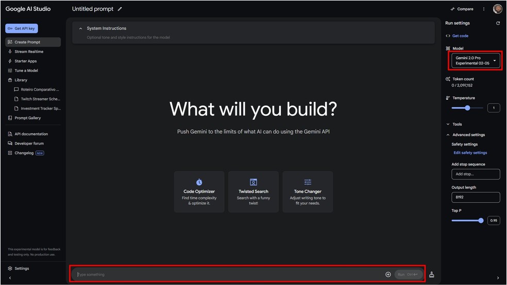Click the Temperature value box
This screenshot has height=285, width=507.
point(494,108)
